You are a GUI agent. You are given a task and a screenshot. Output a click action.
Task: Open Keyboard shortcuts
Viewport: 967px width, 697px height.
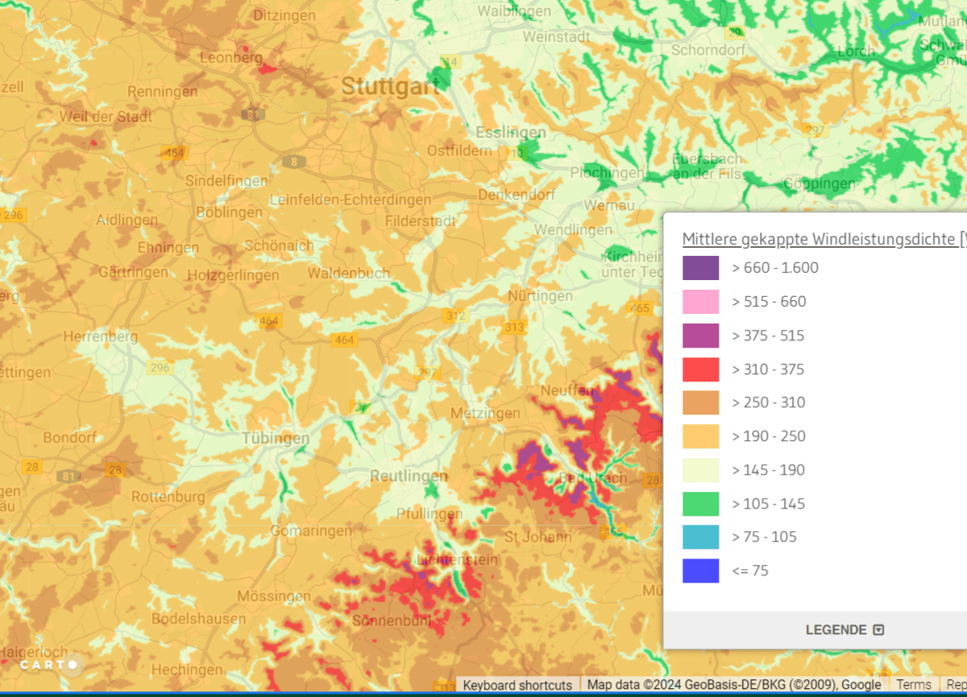tap(517, 685)
